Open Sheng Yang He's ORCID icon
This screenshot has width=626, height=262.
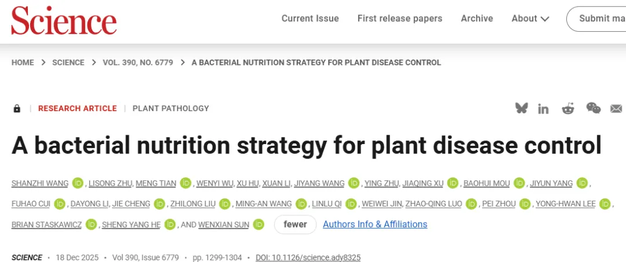tap(170, 224)
